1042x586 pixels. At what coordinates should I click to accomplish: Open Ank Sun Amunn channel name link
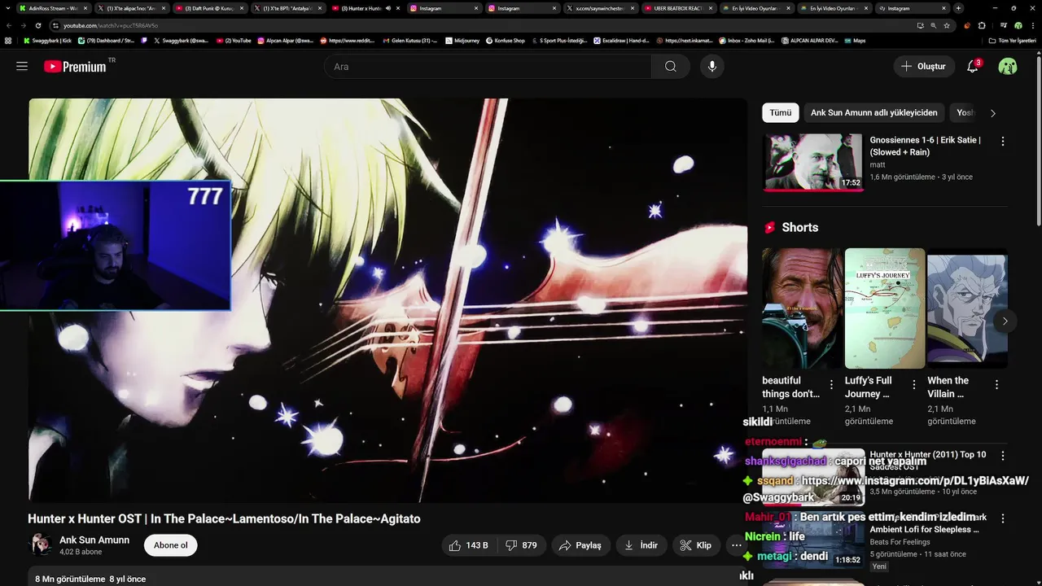point(94,540)
